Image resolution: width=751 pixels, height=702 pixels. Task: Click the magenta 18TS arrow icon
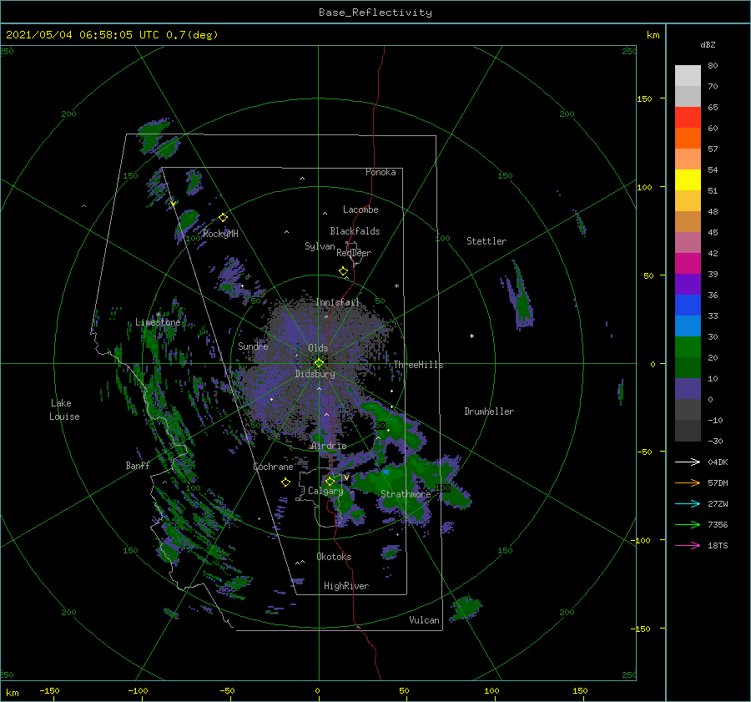[688, 545]
